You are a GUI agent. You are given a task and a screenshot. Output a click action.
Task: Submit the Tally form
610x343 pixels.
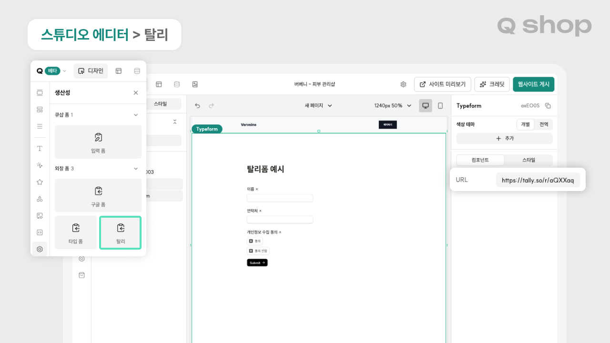[257, 262]
